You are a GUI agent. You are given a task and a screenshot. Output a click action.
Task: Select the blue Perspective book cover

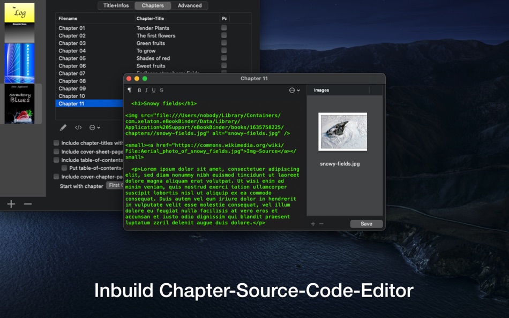pyautogui.click(x=19, y=63)
